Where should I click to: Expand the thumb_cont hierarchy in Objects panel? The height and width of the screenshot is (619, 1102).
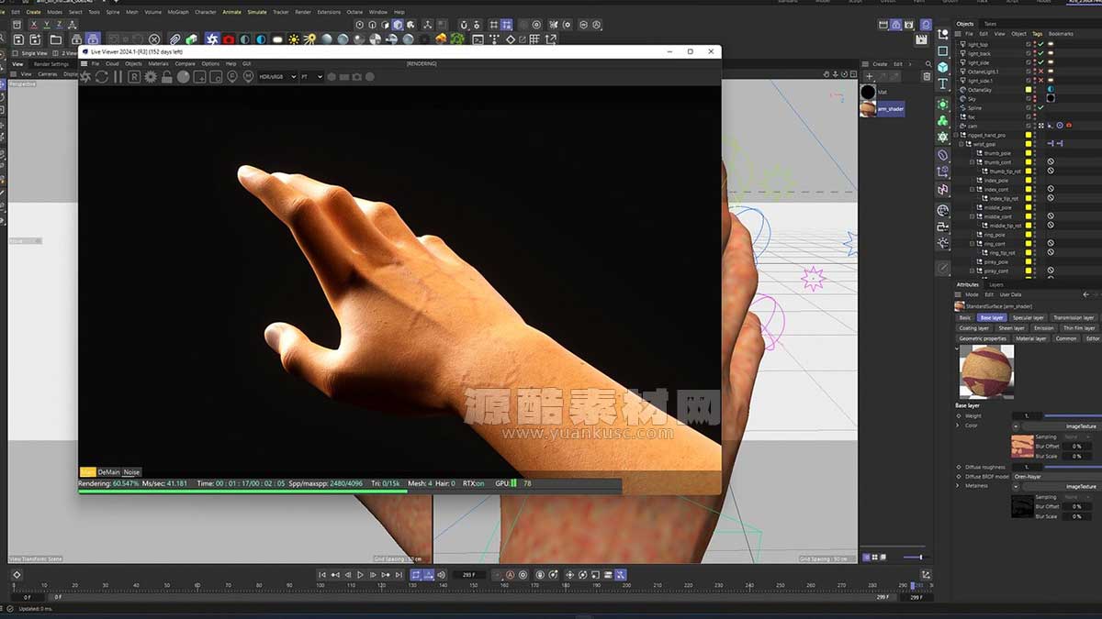click(971, 161)
